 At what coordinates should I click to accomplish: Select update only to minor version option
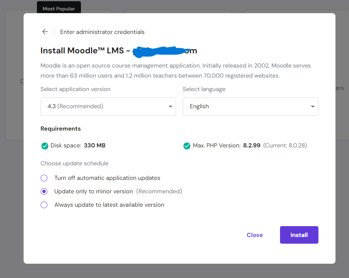click(x=44, y=191)
